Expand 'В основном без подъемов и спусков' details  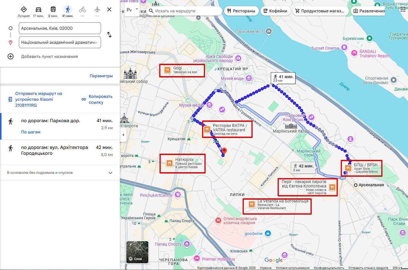pos(110,173)
